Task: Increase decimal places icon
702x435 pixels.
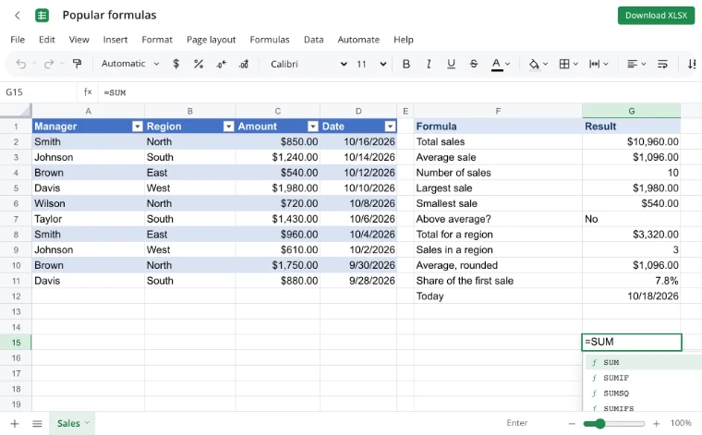Action: coord(244,64)
